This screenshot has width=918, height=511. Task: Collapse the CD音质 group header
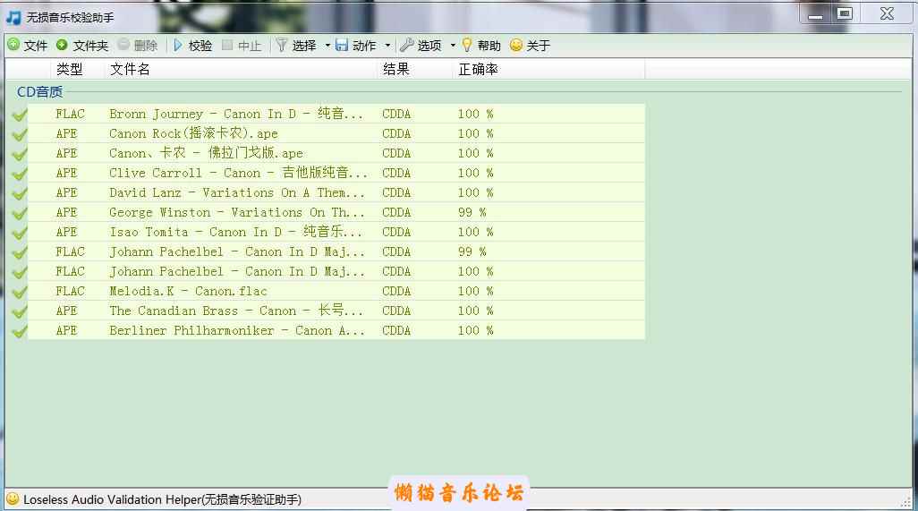(x=39, y=91)
